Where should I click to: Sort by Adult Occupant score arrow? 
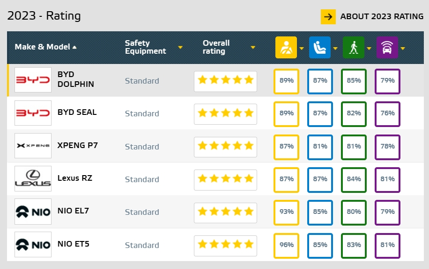pyautogui.click(x=302, y=48)
